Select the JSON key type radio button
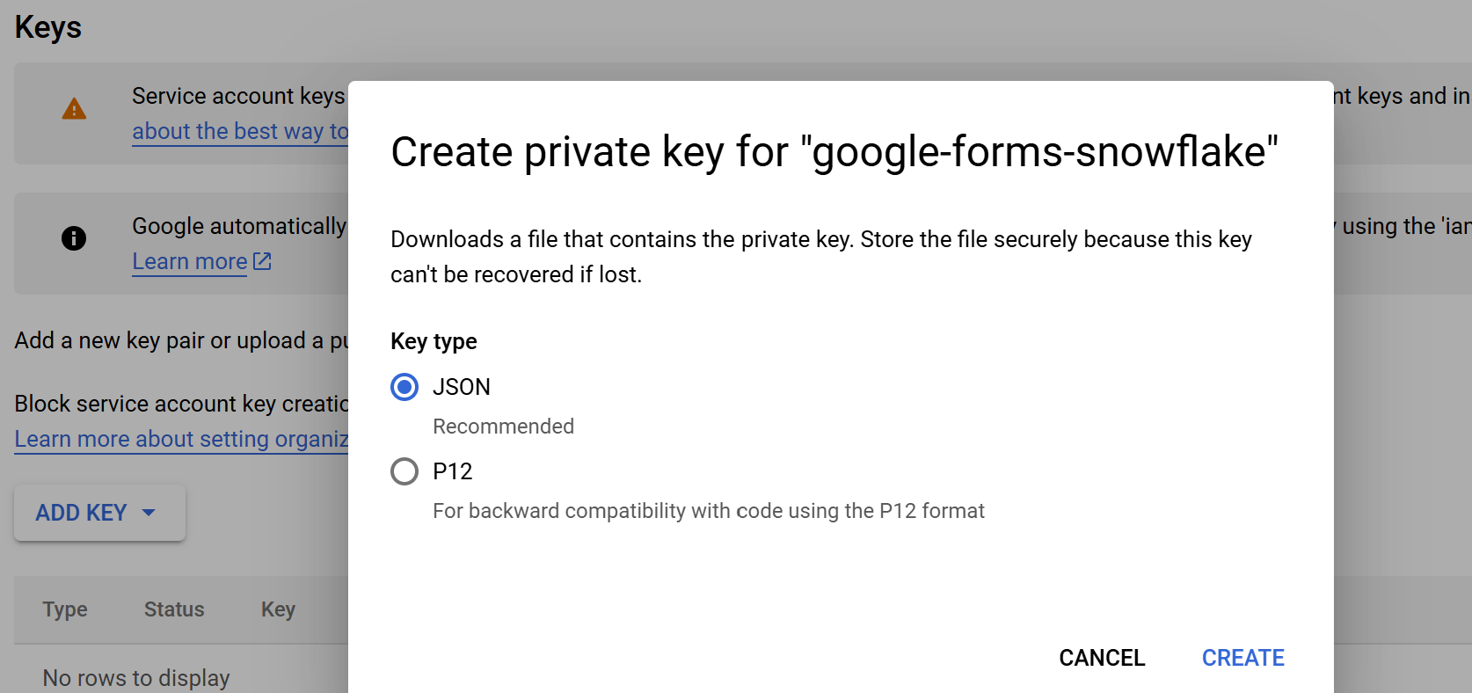 pos(404,387)
